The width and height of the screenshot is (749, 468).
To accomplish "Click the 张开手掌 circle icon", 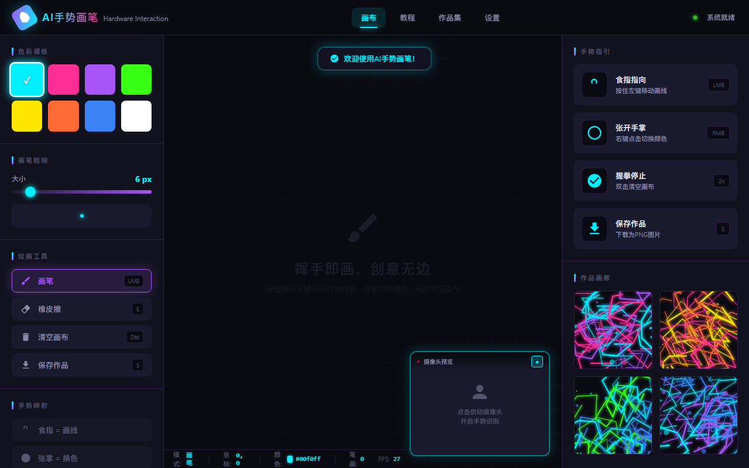I will point(595,133).
